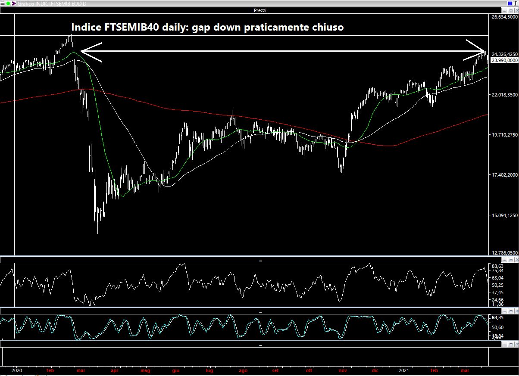
Task: Click the nov month label on the time axis
Action: pyautogui.click(x=343, y=370)
